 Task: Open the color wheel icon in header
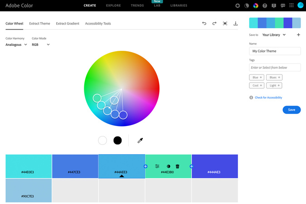click(x=256, y=5)
